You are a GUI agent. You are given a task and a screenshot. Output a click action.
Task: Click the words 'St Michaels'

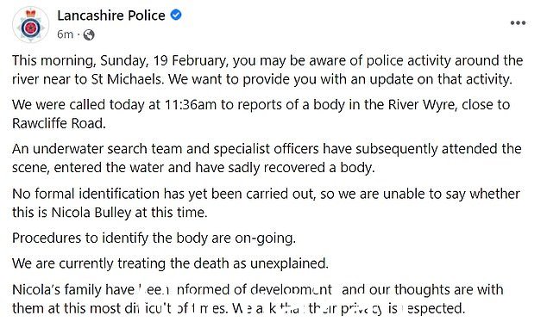pyautogui.click(x=127, y=79)
